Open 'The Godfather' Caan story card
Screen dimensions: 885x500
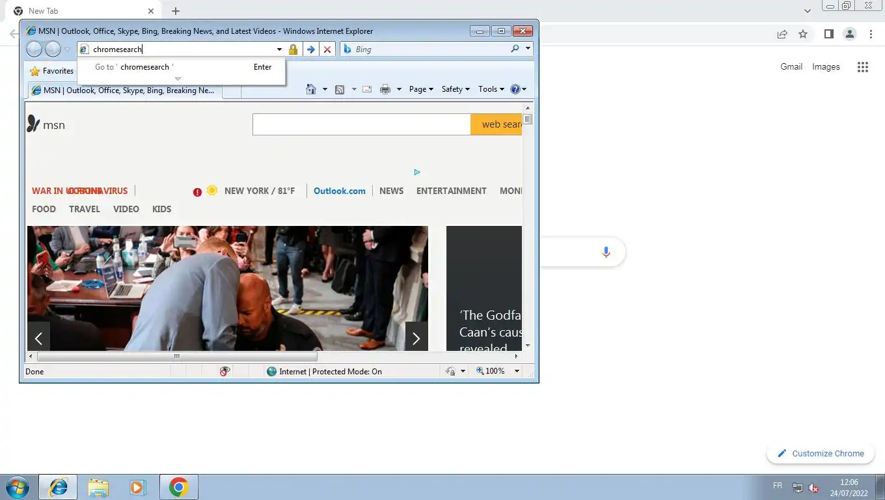[484, 288]
